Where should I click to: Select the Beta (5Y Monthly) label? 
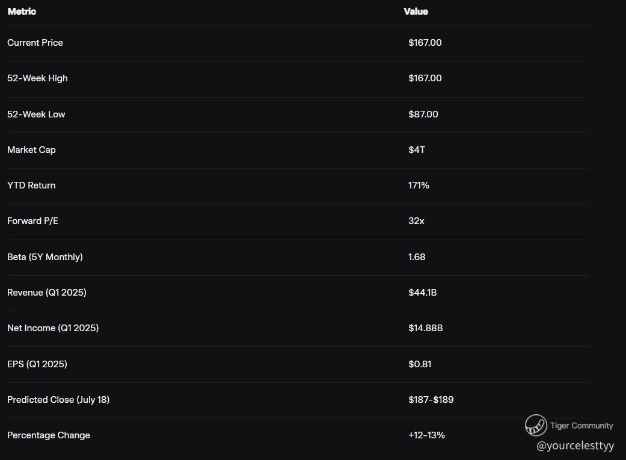click(45, 257)
